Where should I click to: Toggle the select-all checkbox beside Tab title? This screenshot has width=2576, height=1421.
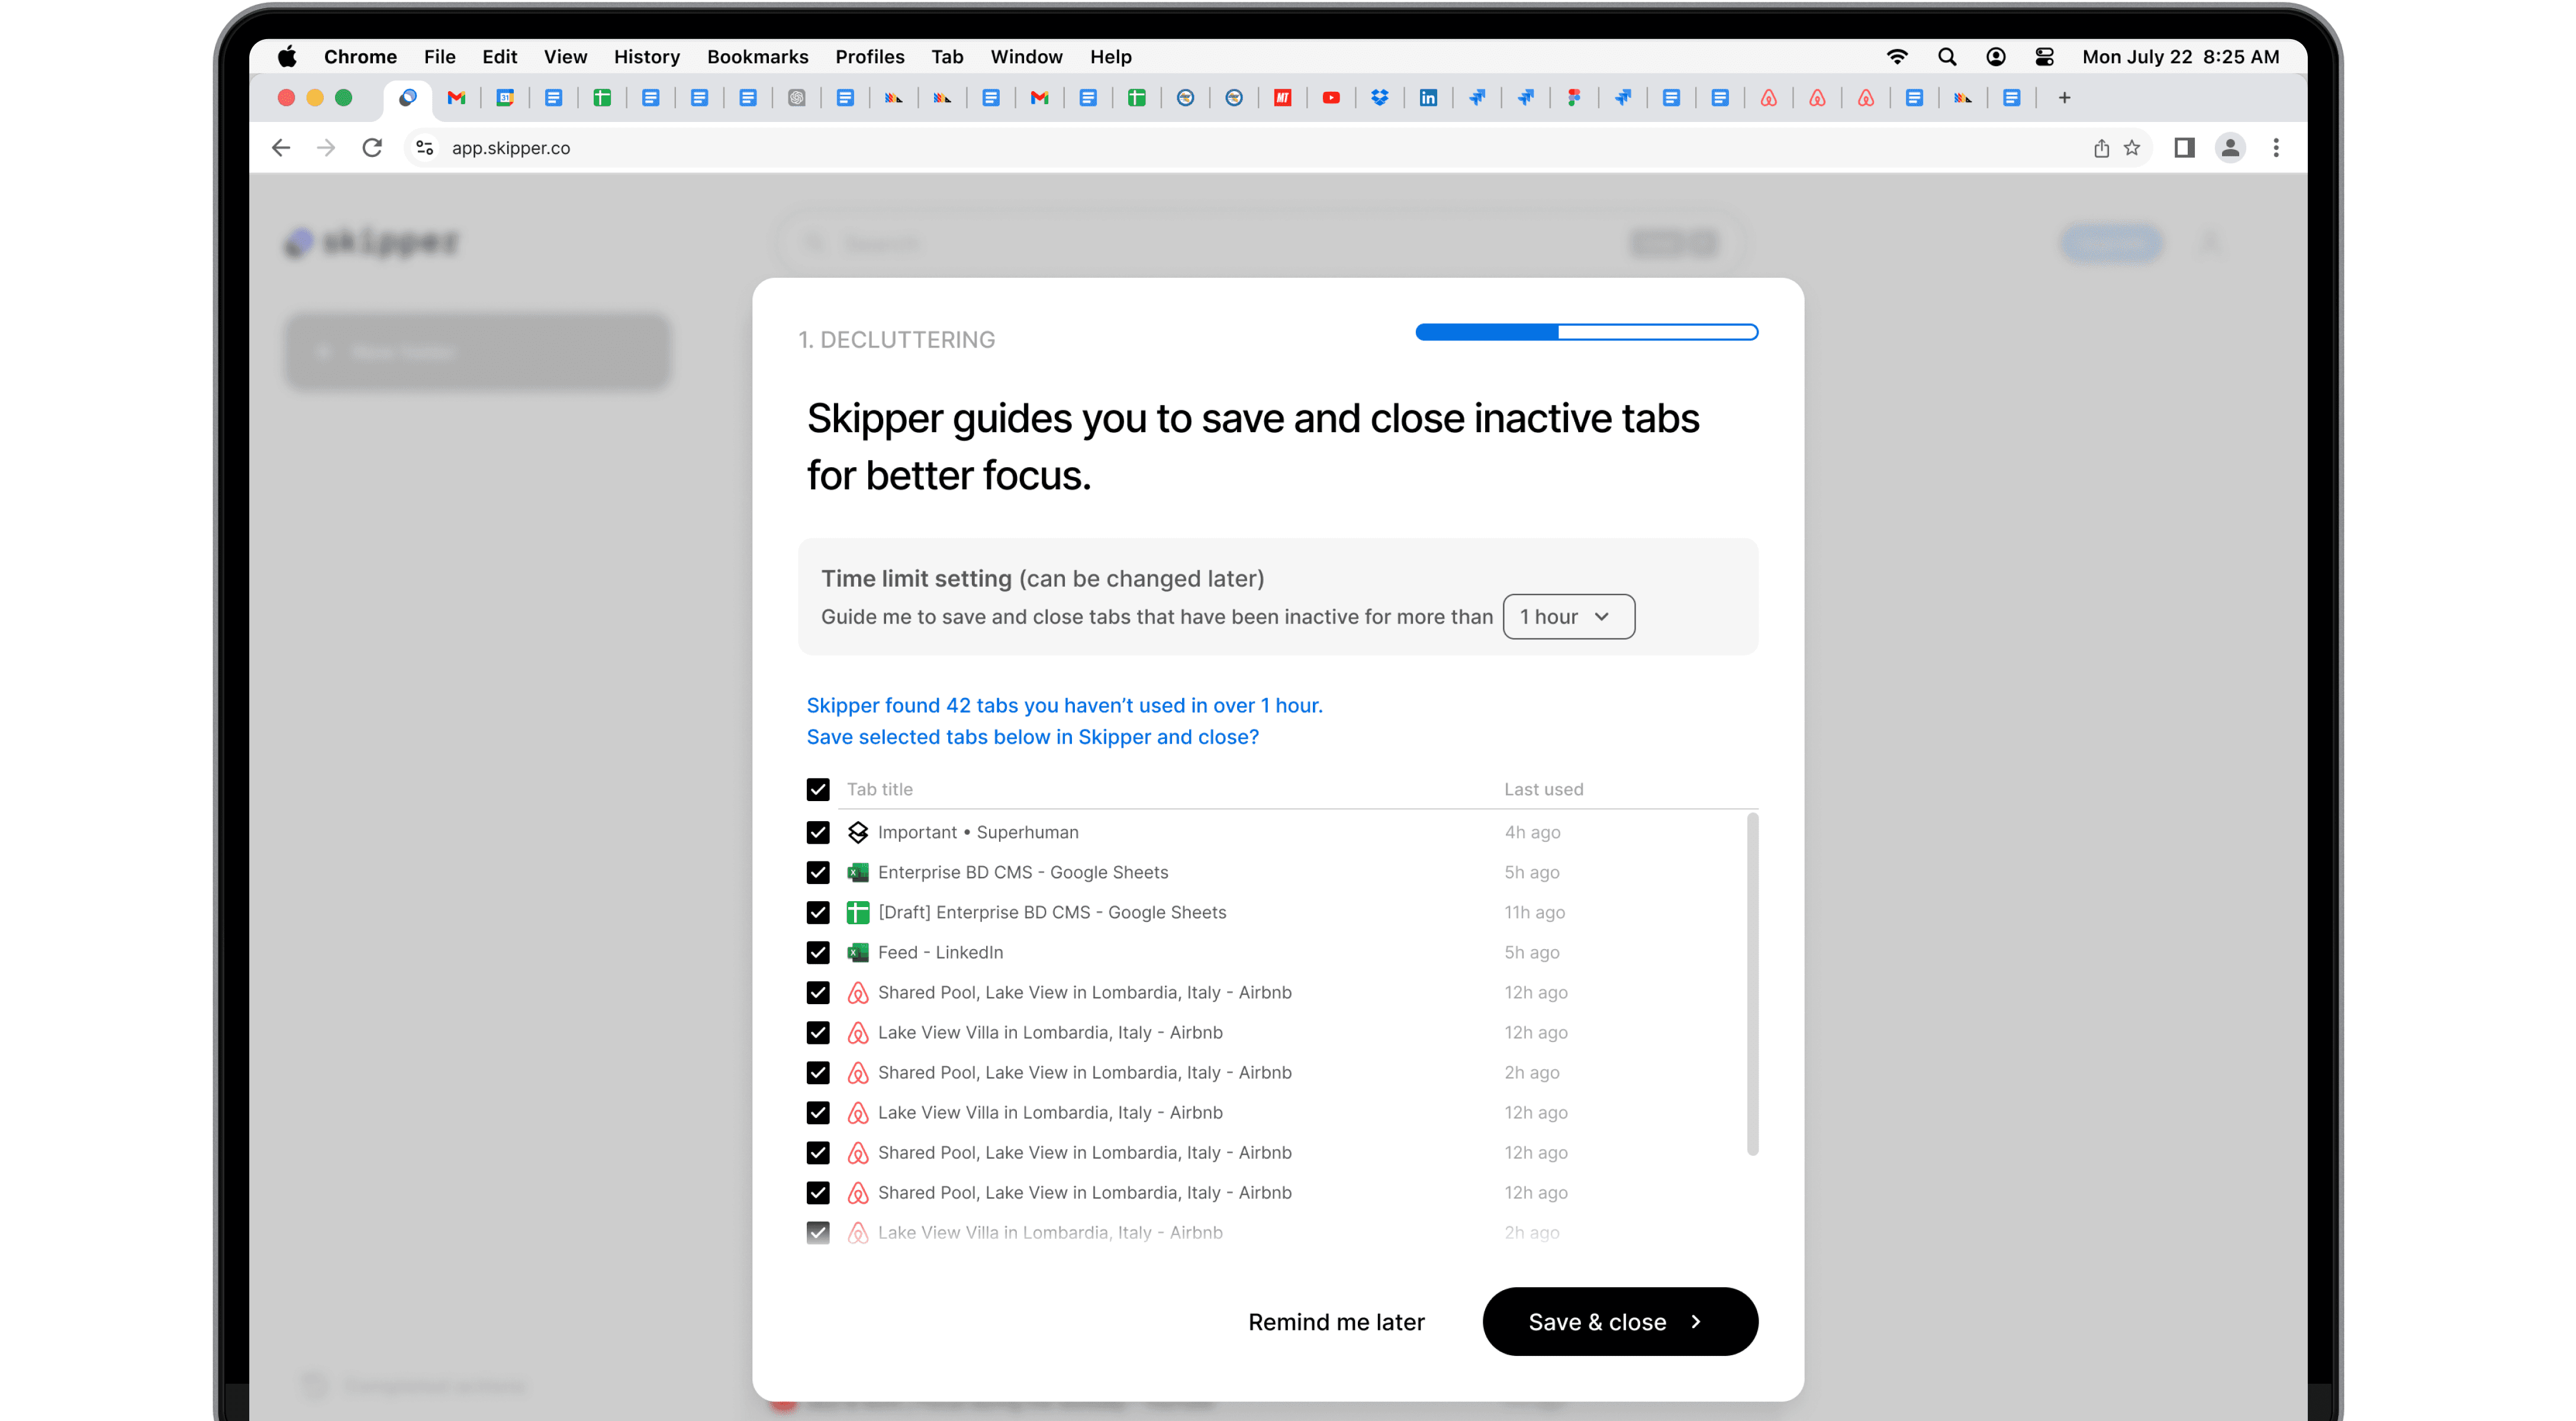[818, 789]
